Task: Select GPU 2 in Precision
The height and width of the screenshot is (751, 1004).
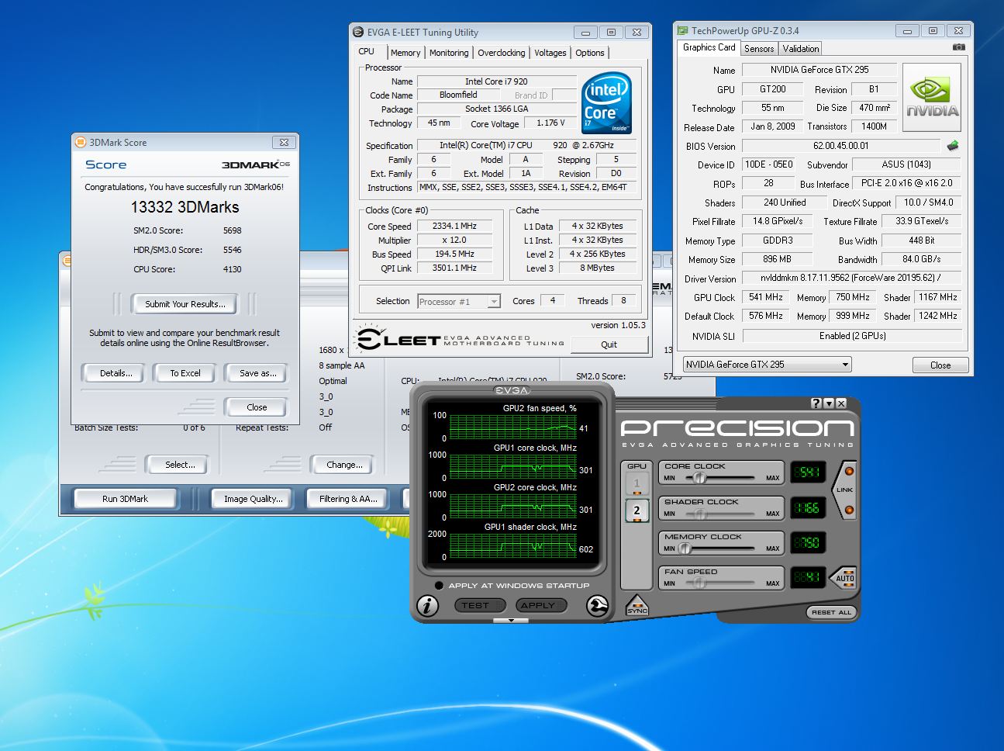Action: [637, 510]
